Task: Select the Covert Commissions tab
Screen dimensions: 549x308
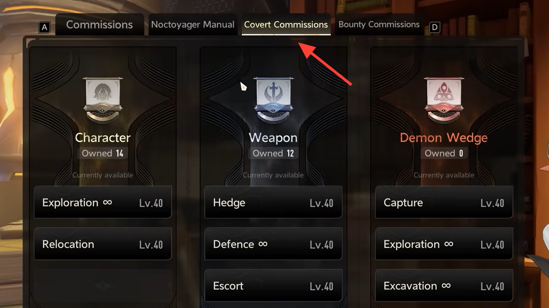Action: [286, 25]
